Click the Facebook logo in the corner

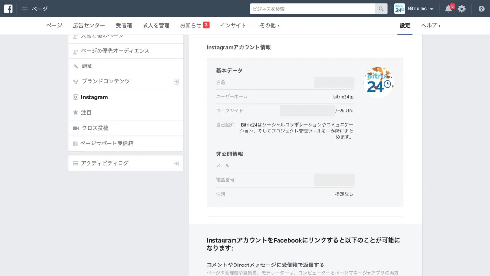8,8
